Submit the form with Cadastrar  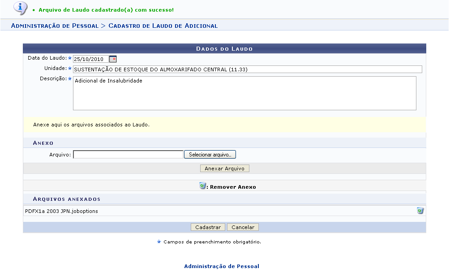coord(208,227)
